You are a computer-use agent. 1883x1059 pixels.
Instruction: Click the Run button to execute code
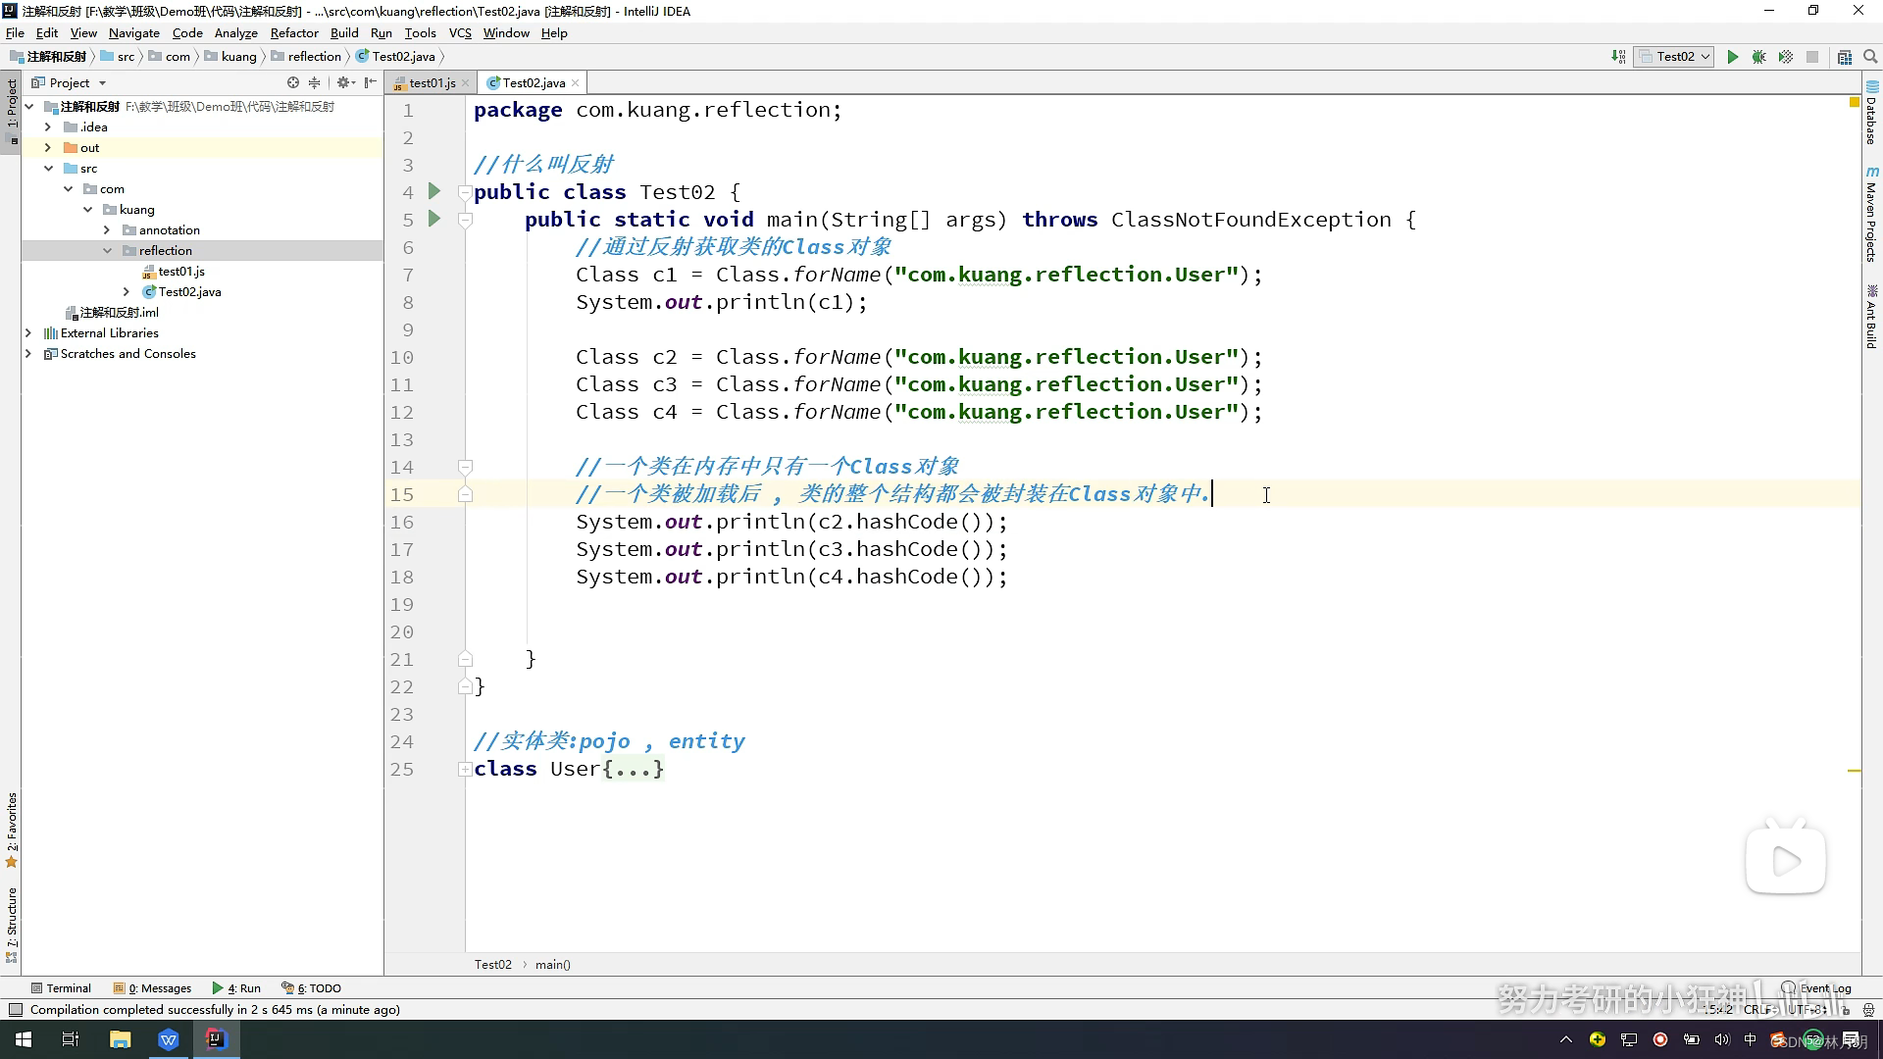coord(1732,57)
